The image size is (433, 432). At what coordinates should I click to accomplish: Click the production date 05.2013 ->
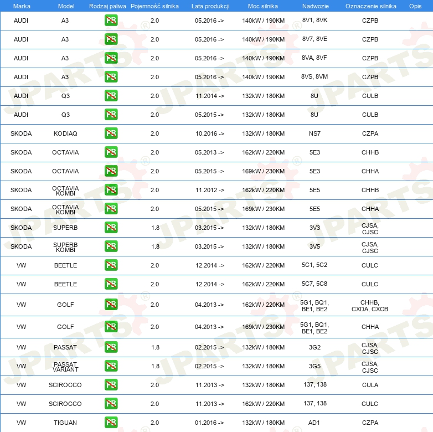209,152
